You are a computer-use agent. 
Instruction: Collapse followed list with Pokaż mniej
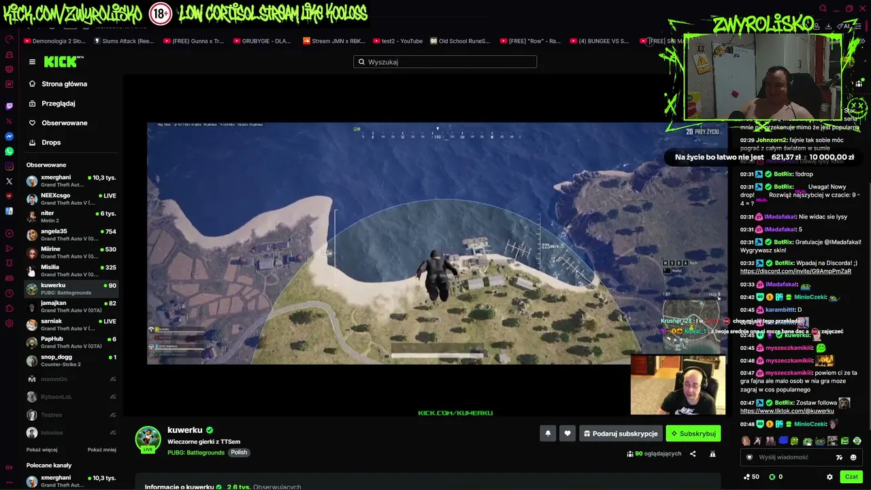tap(102, 450)
